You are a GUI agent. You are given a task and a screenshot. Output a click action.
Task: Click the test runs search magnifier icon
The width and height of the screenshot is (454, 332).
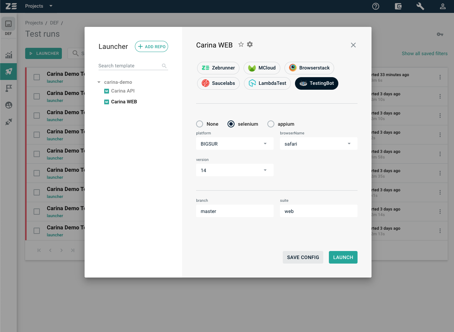75,53
